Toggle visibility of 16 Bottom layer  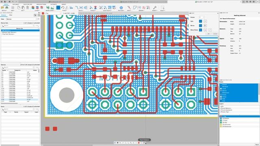221,118
